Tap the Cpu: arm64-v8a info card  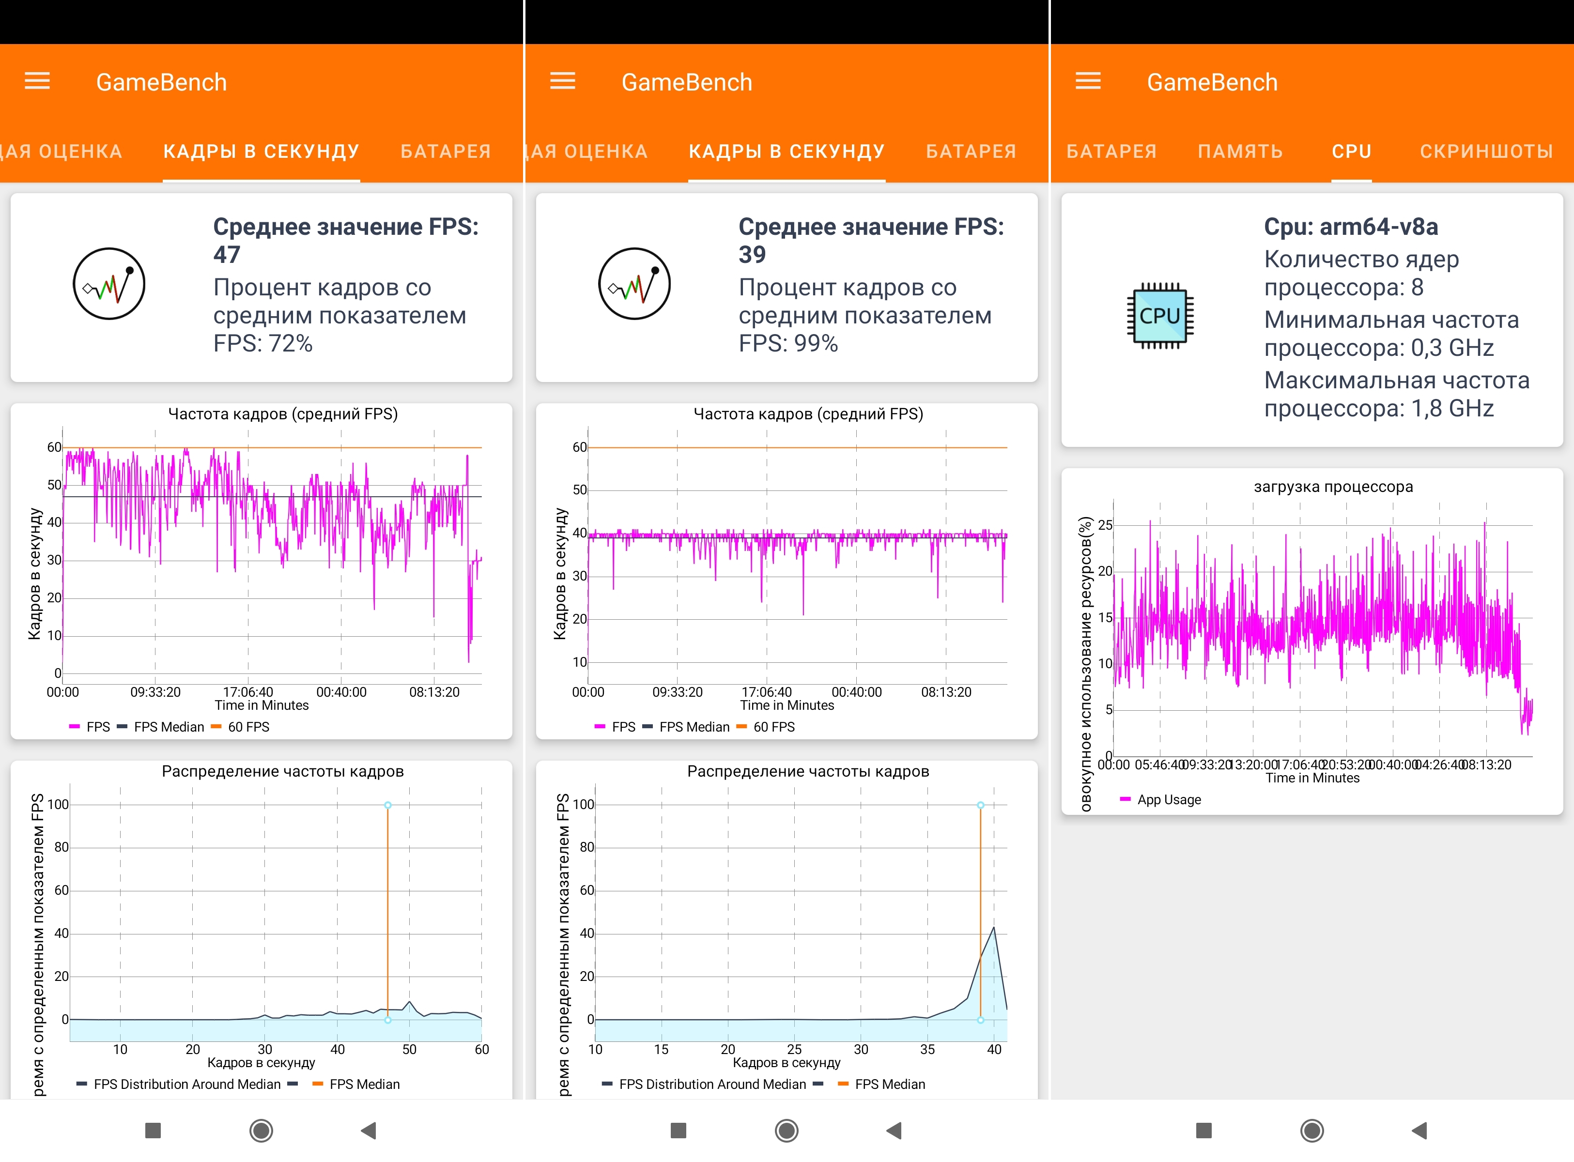[1312, 320]
